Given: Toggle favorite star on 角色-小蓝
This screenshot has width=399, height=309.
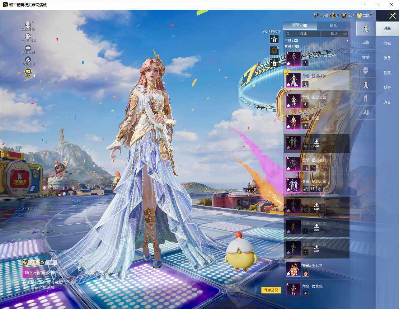Looking at the screenshot, I should click(289, 127).
